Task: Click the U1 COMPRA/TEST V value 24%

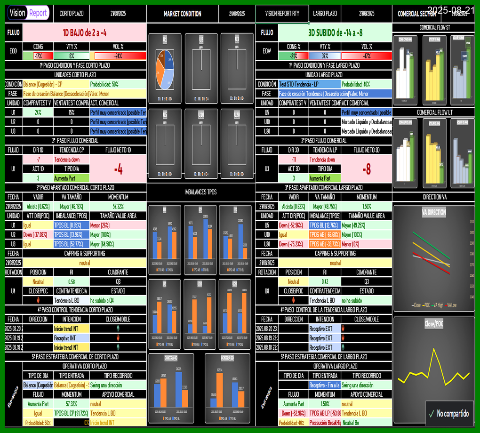Action: point(38,112)
